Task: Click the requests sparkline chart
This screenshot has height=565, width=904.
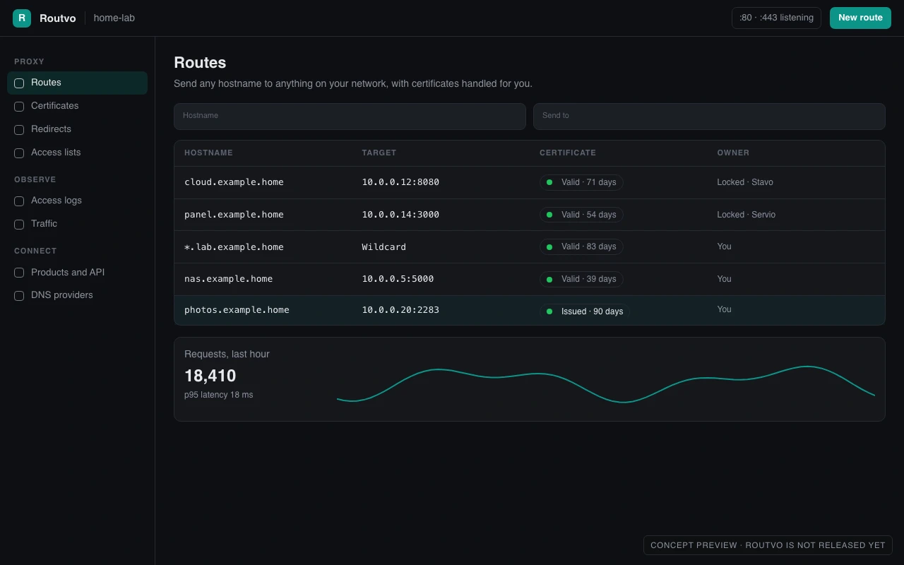Action: [606, 384]
